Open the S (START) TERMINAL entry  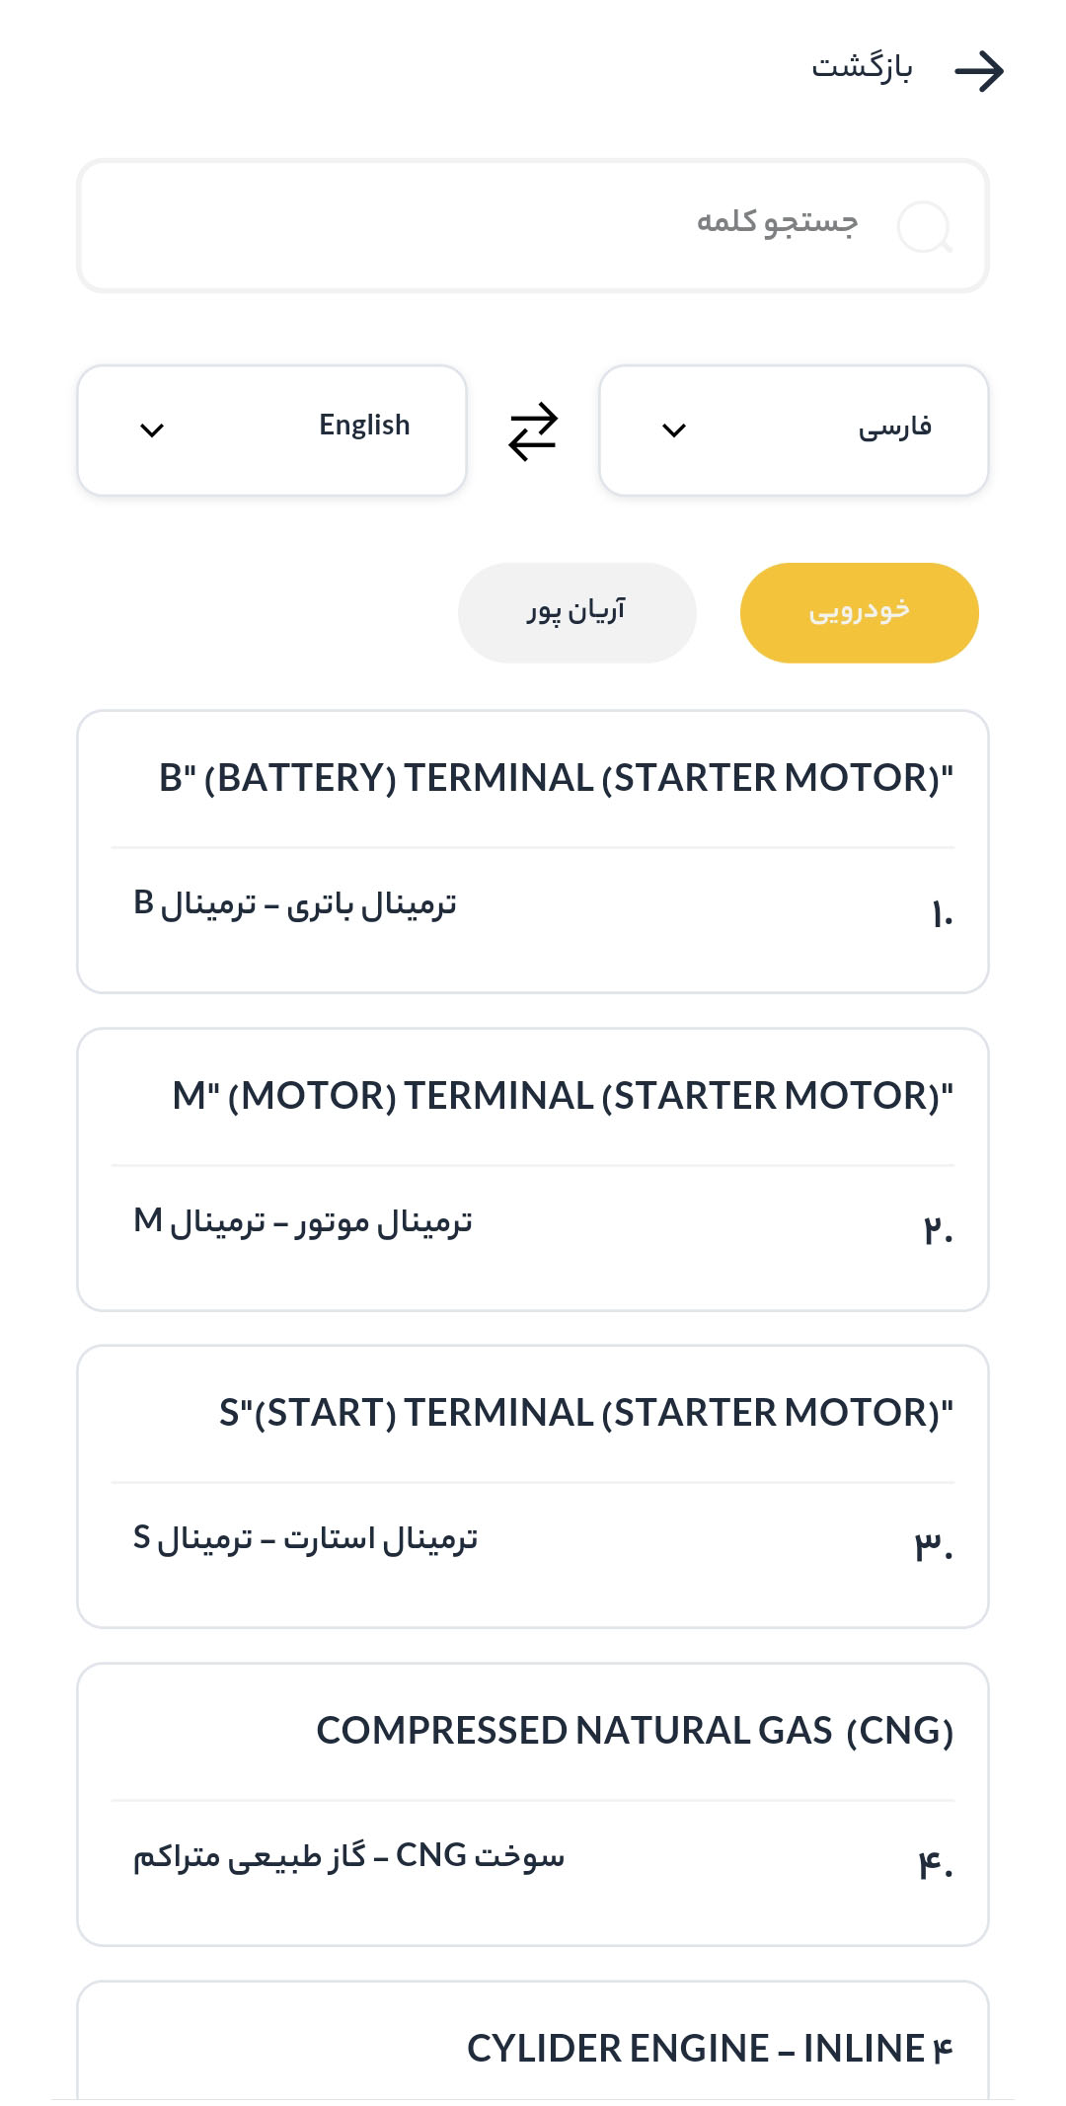coord(586,1413)
